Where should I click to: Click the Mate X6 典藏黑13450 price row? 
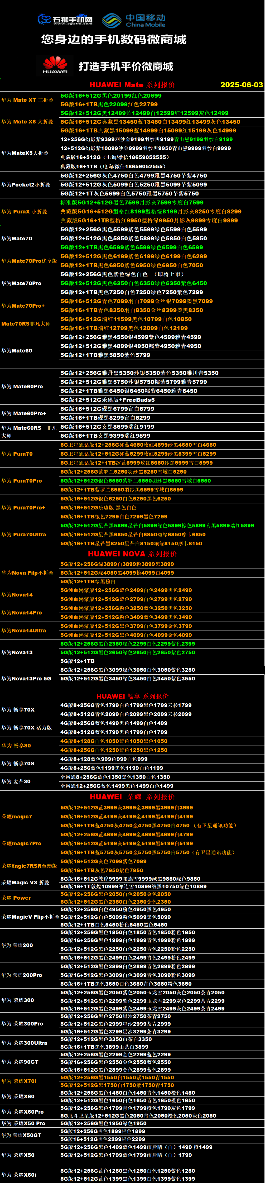tap(162, 122)
